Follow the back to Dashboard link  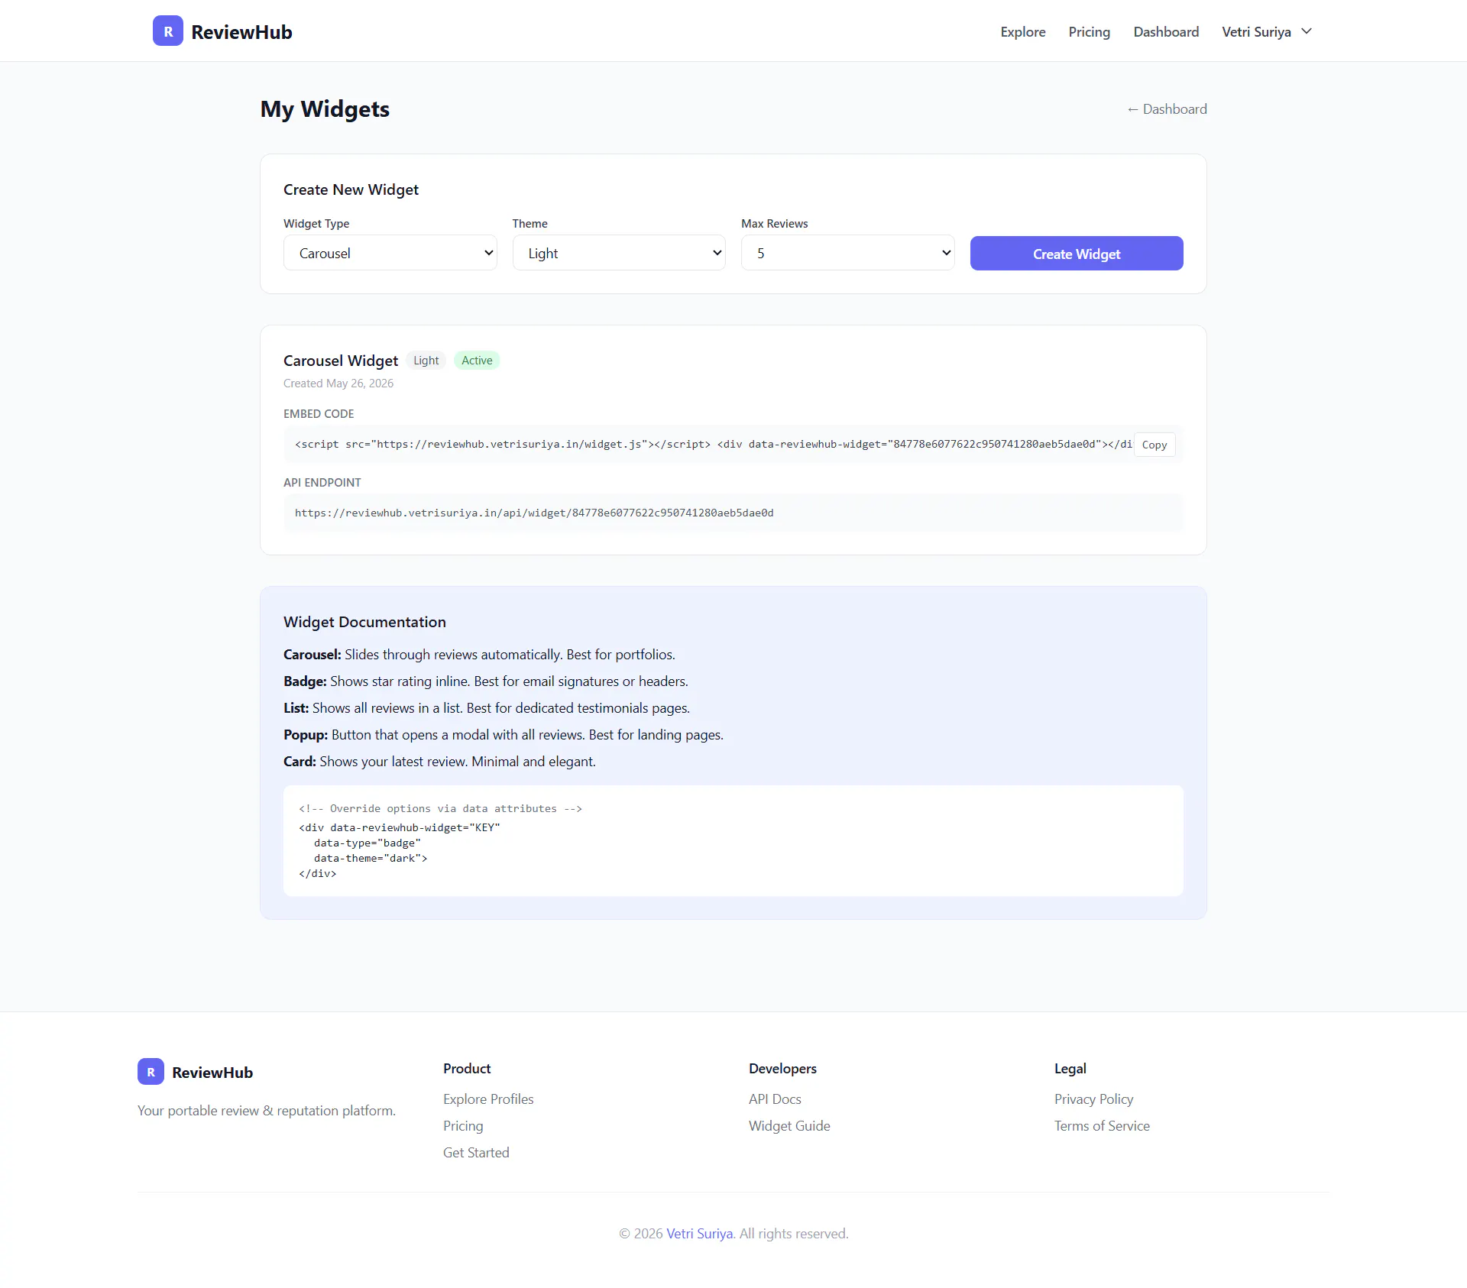(1167, 109)
